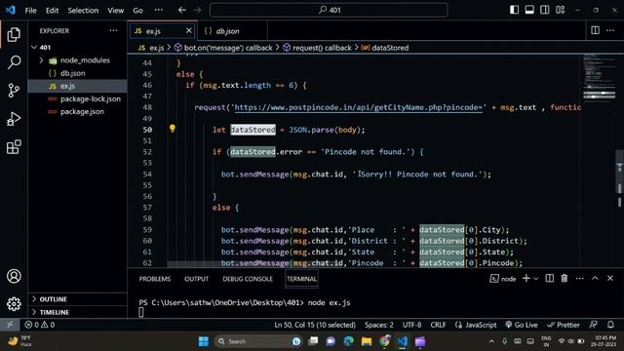Open the new terminal launch profile dropdown
Viewport: 624px width, 351px height.
pos(535,279)
